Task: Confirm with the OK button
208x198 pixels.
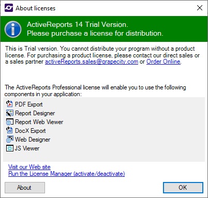Action: (x=183, y=188)
